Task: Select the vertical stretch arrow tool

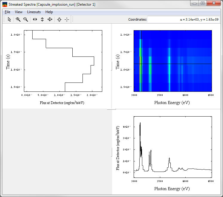Action: tap(42, 19)
